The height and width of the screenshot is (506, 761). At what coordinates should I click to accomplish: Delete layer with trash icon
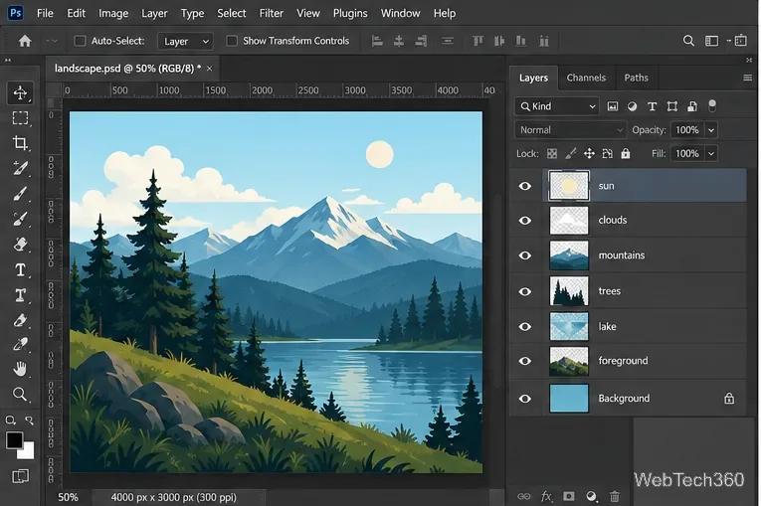click(x=615, y=496)
